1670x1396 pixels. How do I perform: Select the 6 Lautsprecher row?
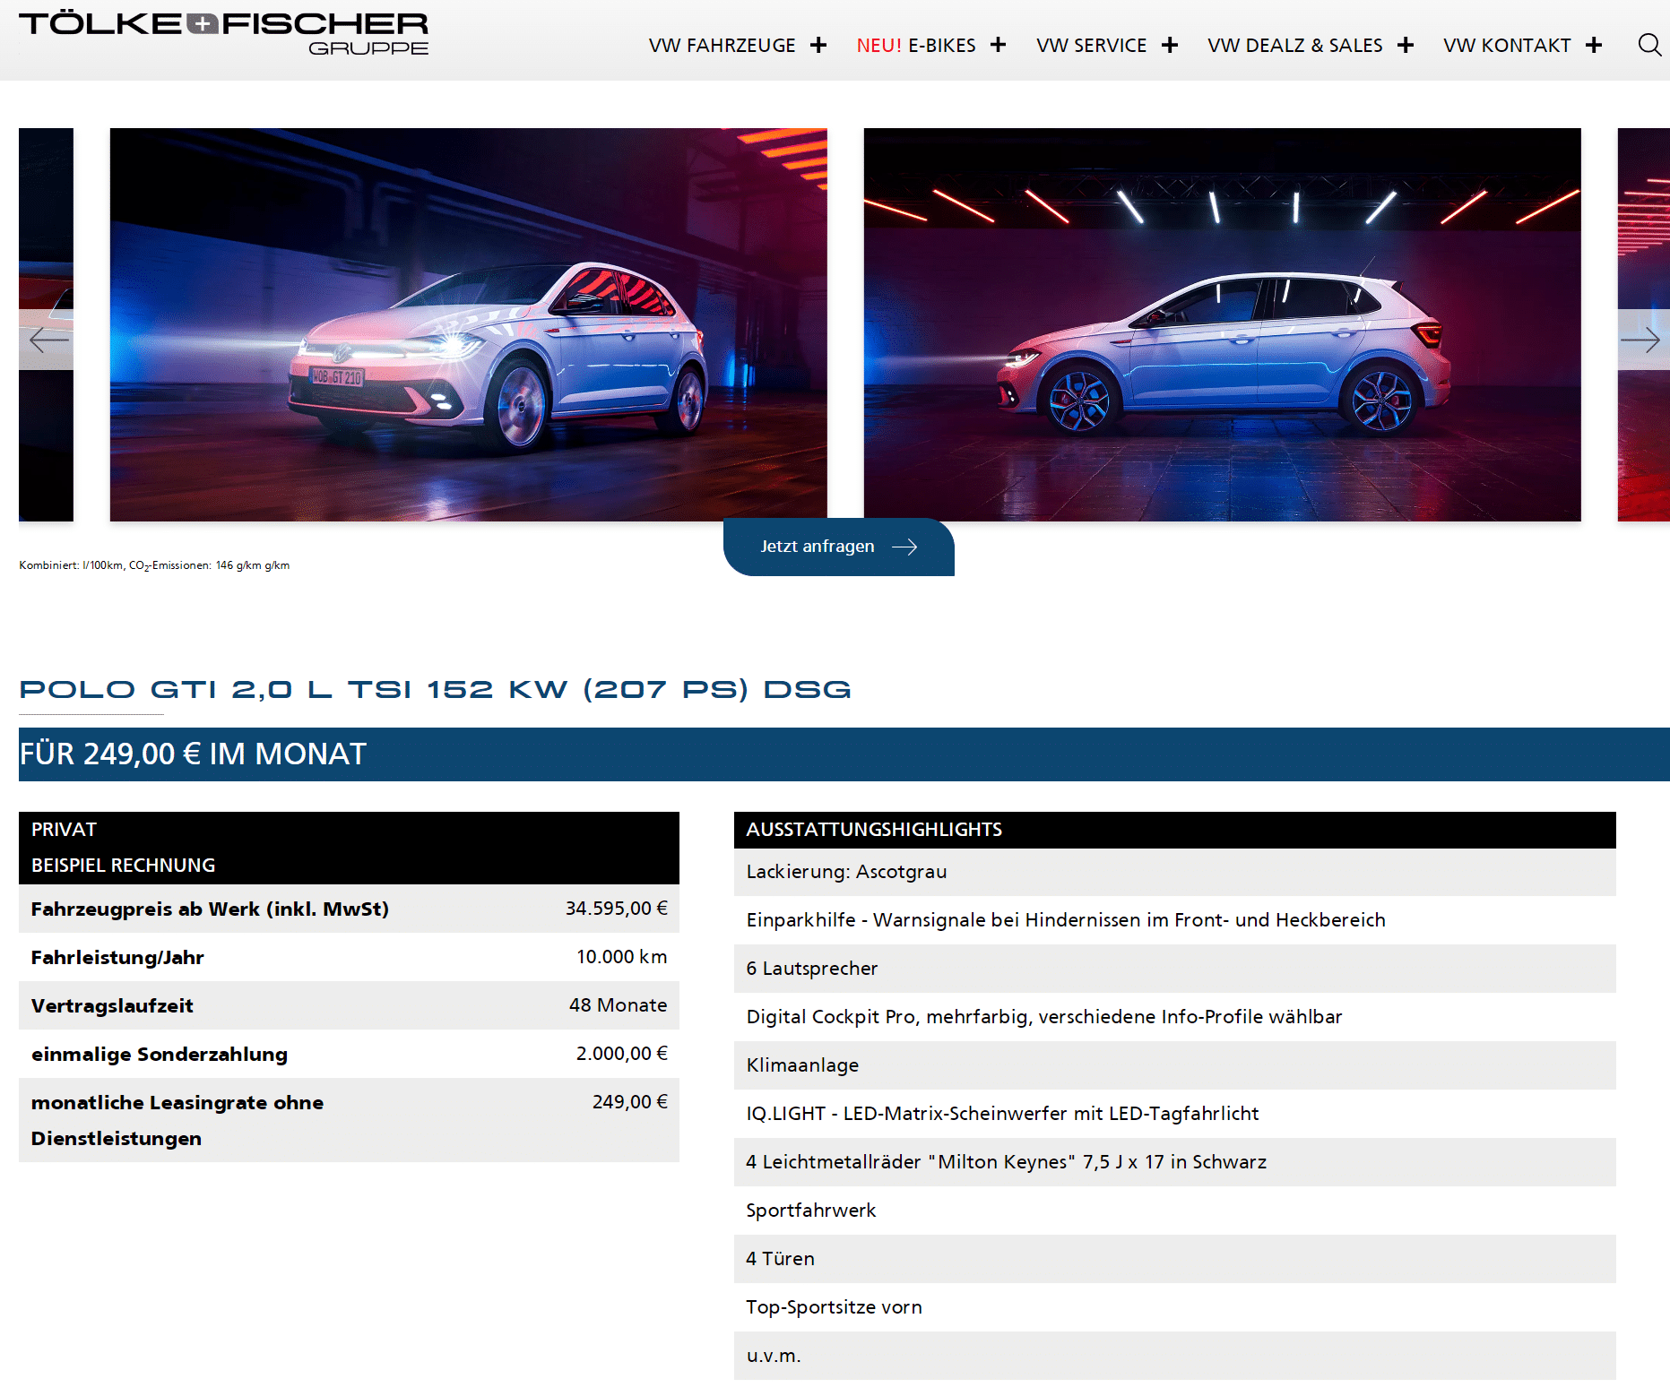pyautogui.click(x=1175, y=969)
